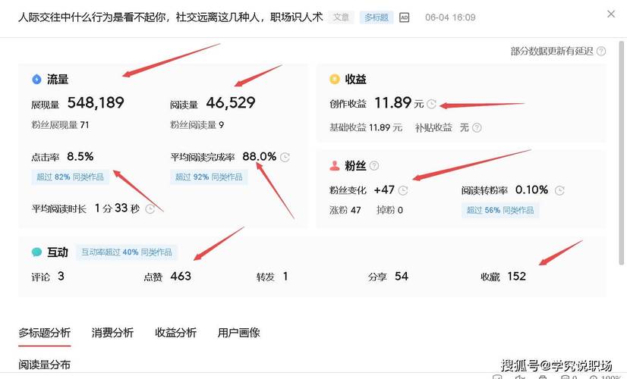The image size is (627, 379).
Task: Click 粉丝展现量 71 text
Action: (60, 125)
